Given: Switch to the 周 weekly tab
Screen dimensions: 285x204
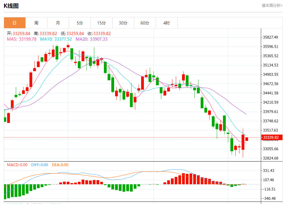Looking at the screenshot, I should click(36, 23).
